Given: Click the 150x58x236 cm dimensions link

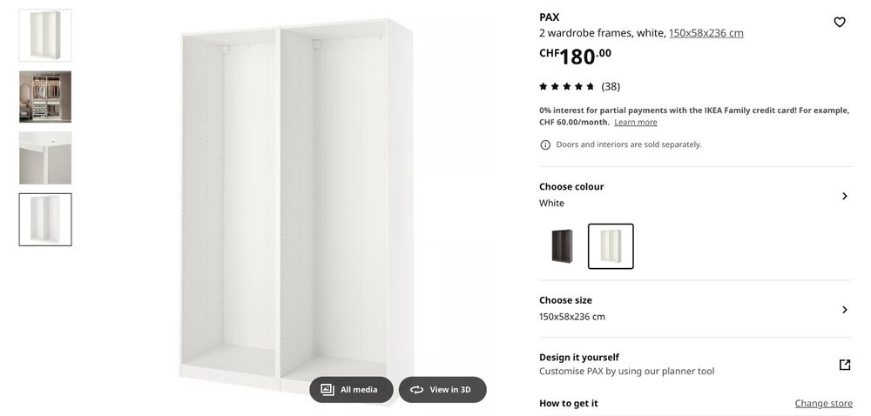Looking at the screenshot, I should point(706,33).
